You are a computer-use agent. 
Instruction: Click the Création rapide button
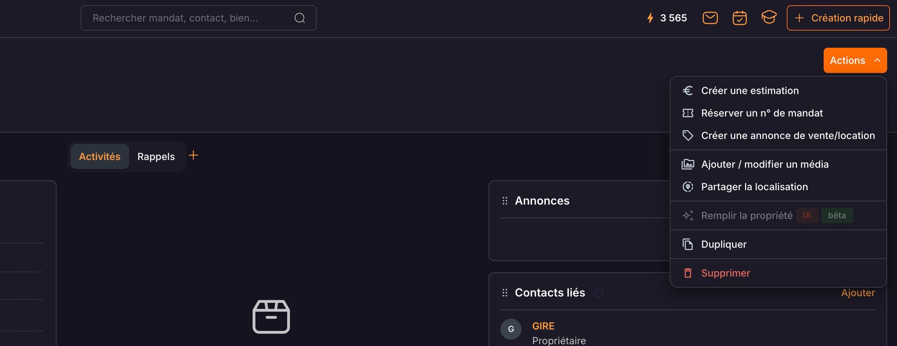click(x=838, y=18)
